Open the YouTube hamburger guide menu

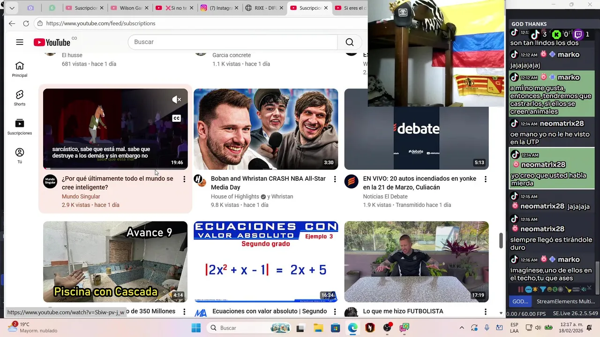click(20, 42)
